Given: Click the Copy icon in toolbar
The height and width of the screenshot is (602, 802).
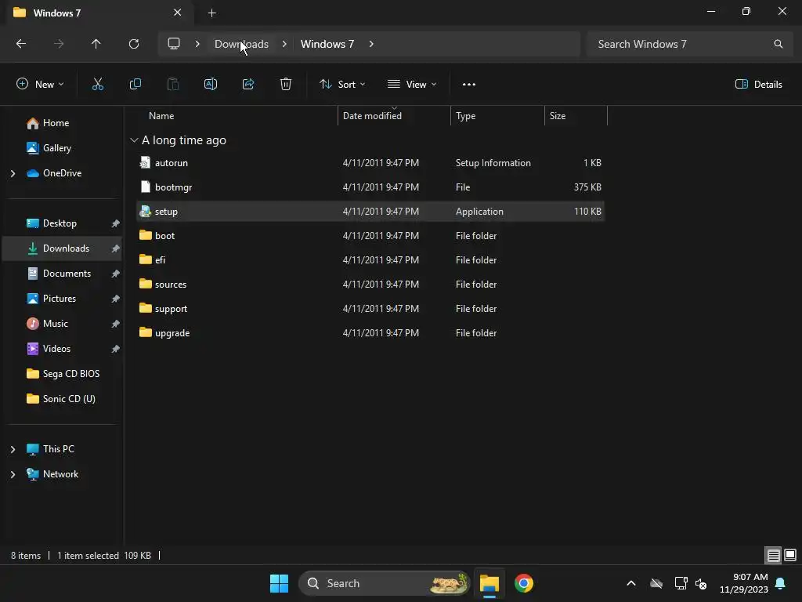Looking at the screenshot, I should (x=135, y=85).
